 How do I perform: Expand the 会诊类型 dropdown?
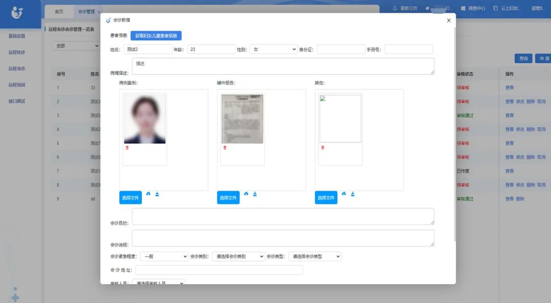(315, 257)
